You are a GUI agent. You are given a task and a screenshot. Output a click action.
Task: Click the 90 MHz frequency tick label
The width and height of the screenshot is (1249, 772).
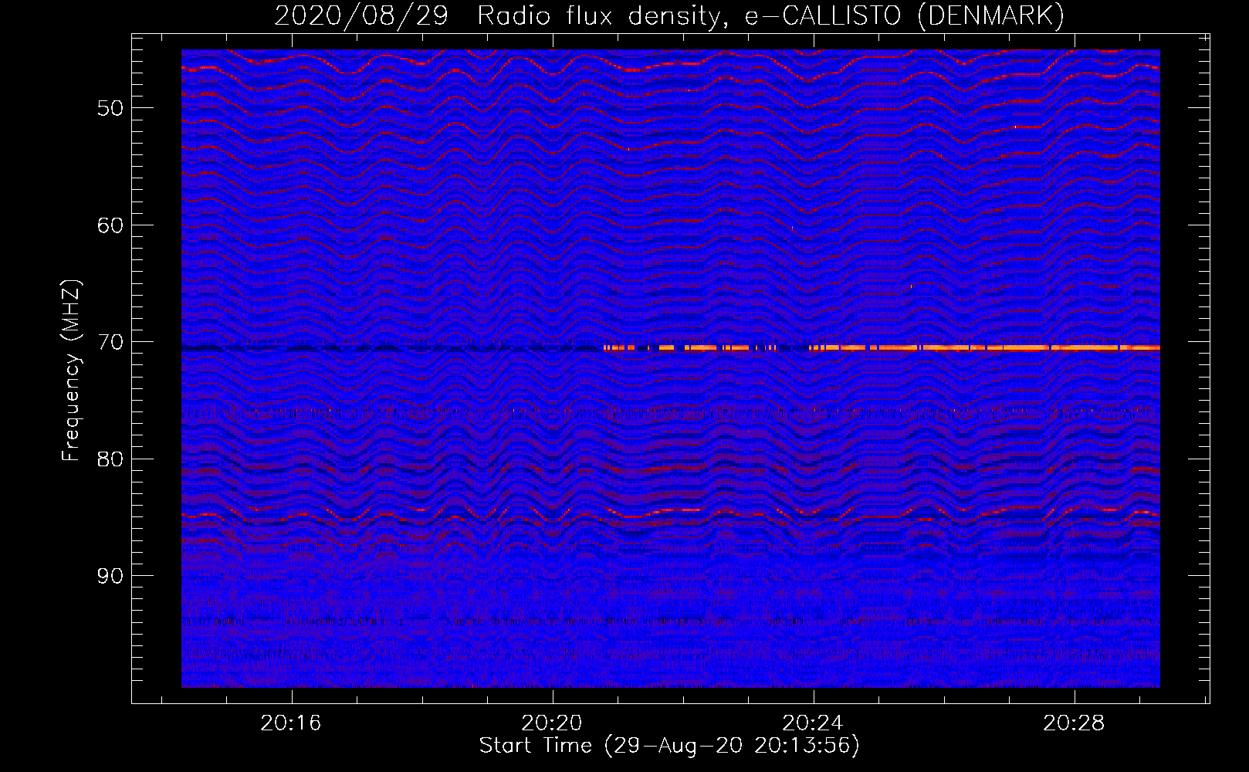click(x=110, y=576)
